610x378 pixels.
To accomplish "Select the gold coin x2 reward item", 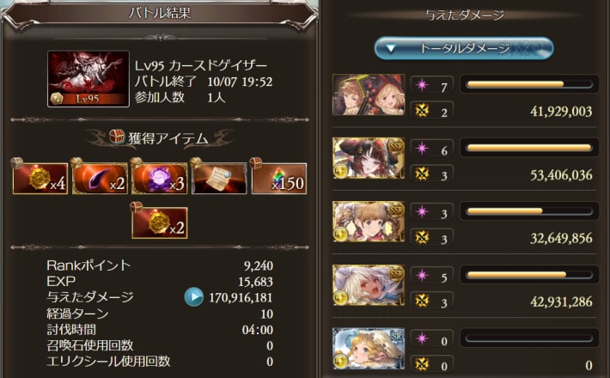I will coord(160,223).
